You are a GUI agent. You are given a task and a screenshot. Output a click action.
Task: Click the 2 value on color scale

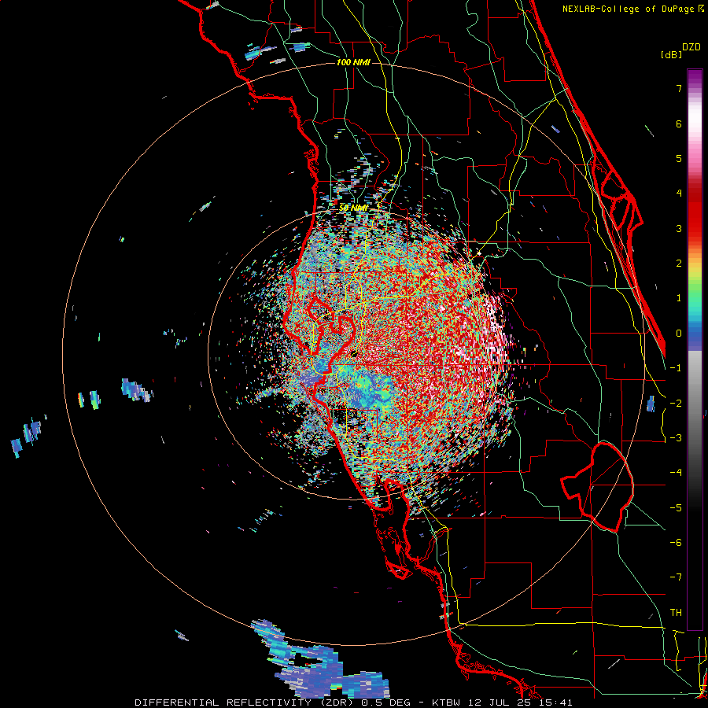click(679, 264)
